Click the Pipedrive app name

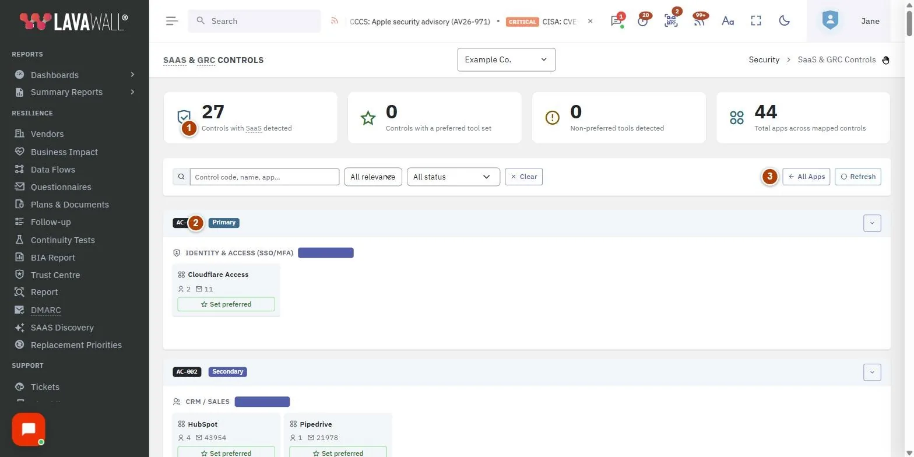click(x=316, y=424)
